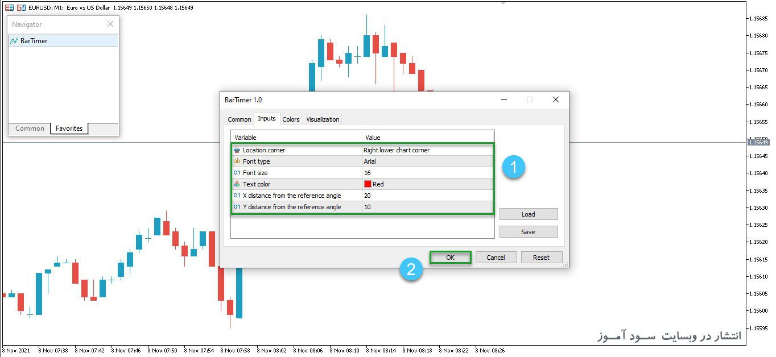Click the Text color row icon
The image size is (776, 357).
(237, 184)
